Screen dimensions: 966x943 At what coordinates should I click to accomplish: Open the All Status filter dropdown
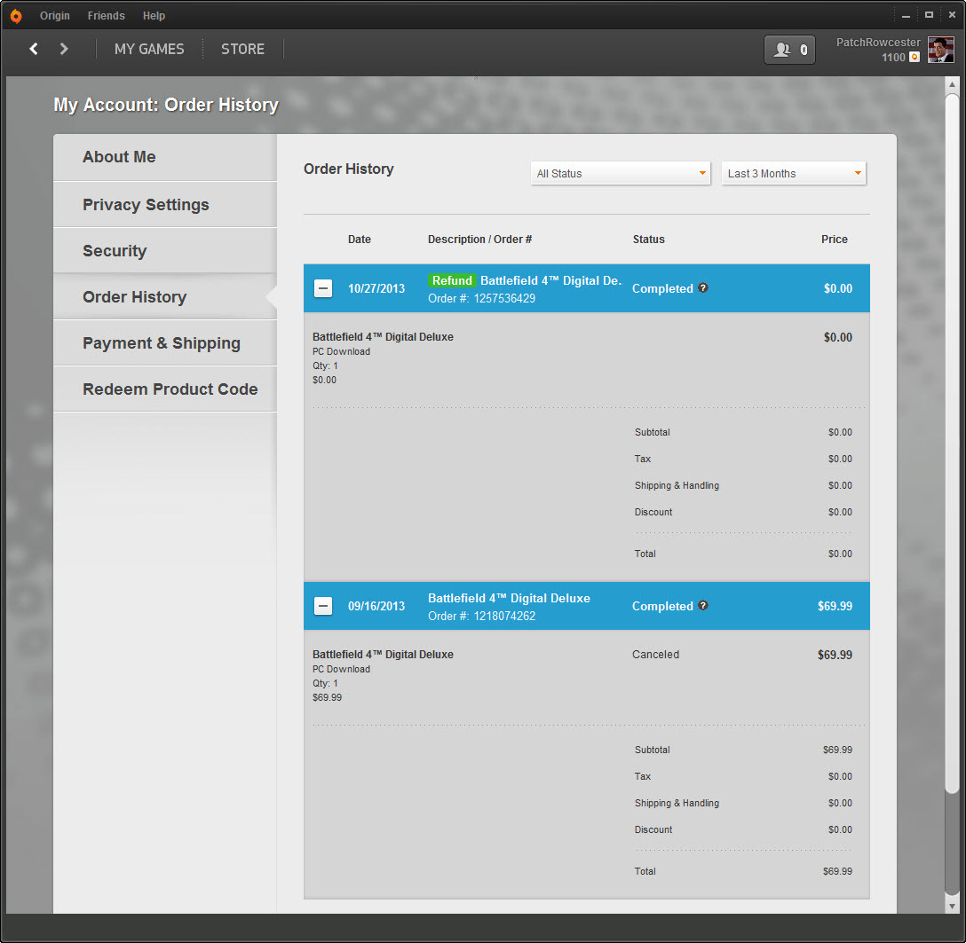tap(621, 174)
